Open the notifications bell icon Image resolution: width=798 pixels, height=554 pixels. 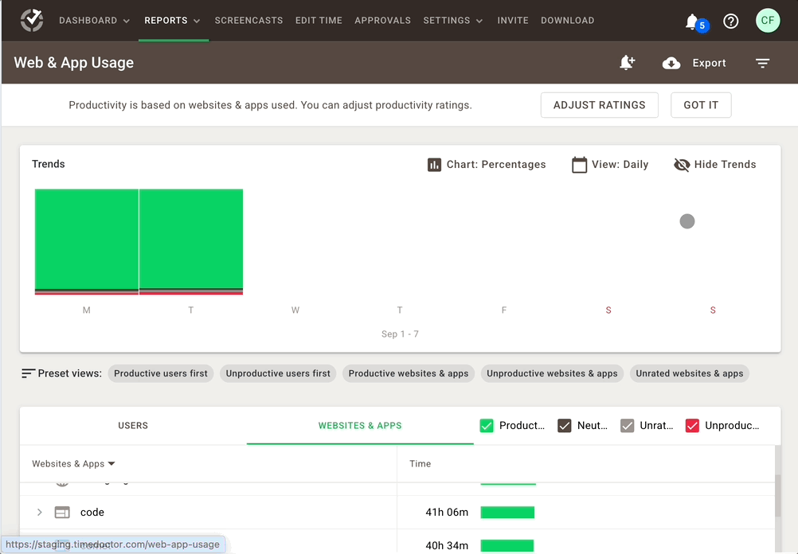click(x=691, y=21)
